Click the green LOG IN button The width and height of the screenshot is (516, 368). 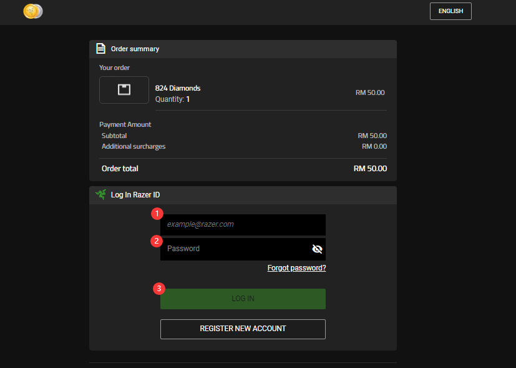coord(243,299)
